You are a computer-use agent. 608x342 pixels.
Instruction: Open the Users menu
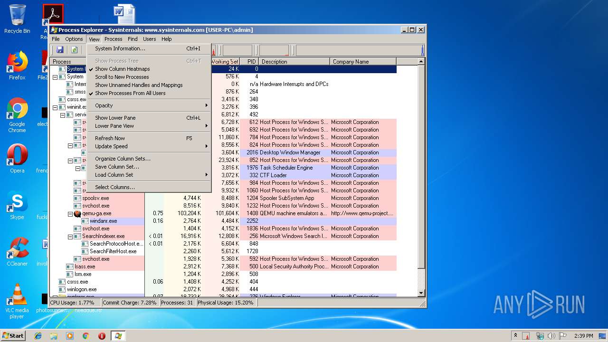click(x=150, y=39)
